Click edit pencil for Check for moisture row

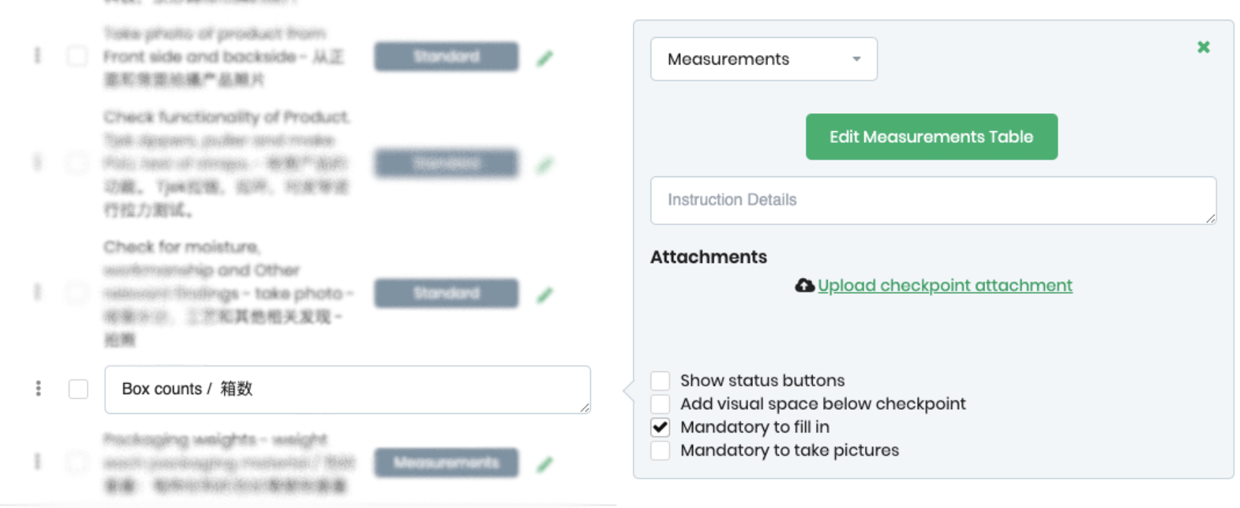coord(545,295)
